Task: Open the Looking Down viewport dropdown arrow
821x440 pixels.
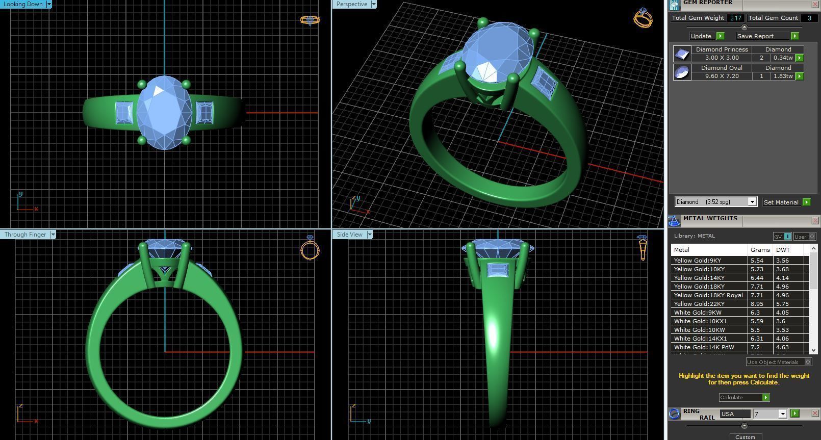Action: [x=49, y=4]
